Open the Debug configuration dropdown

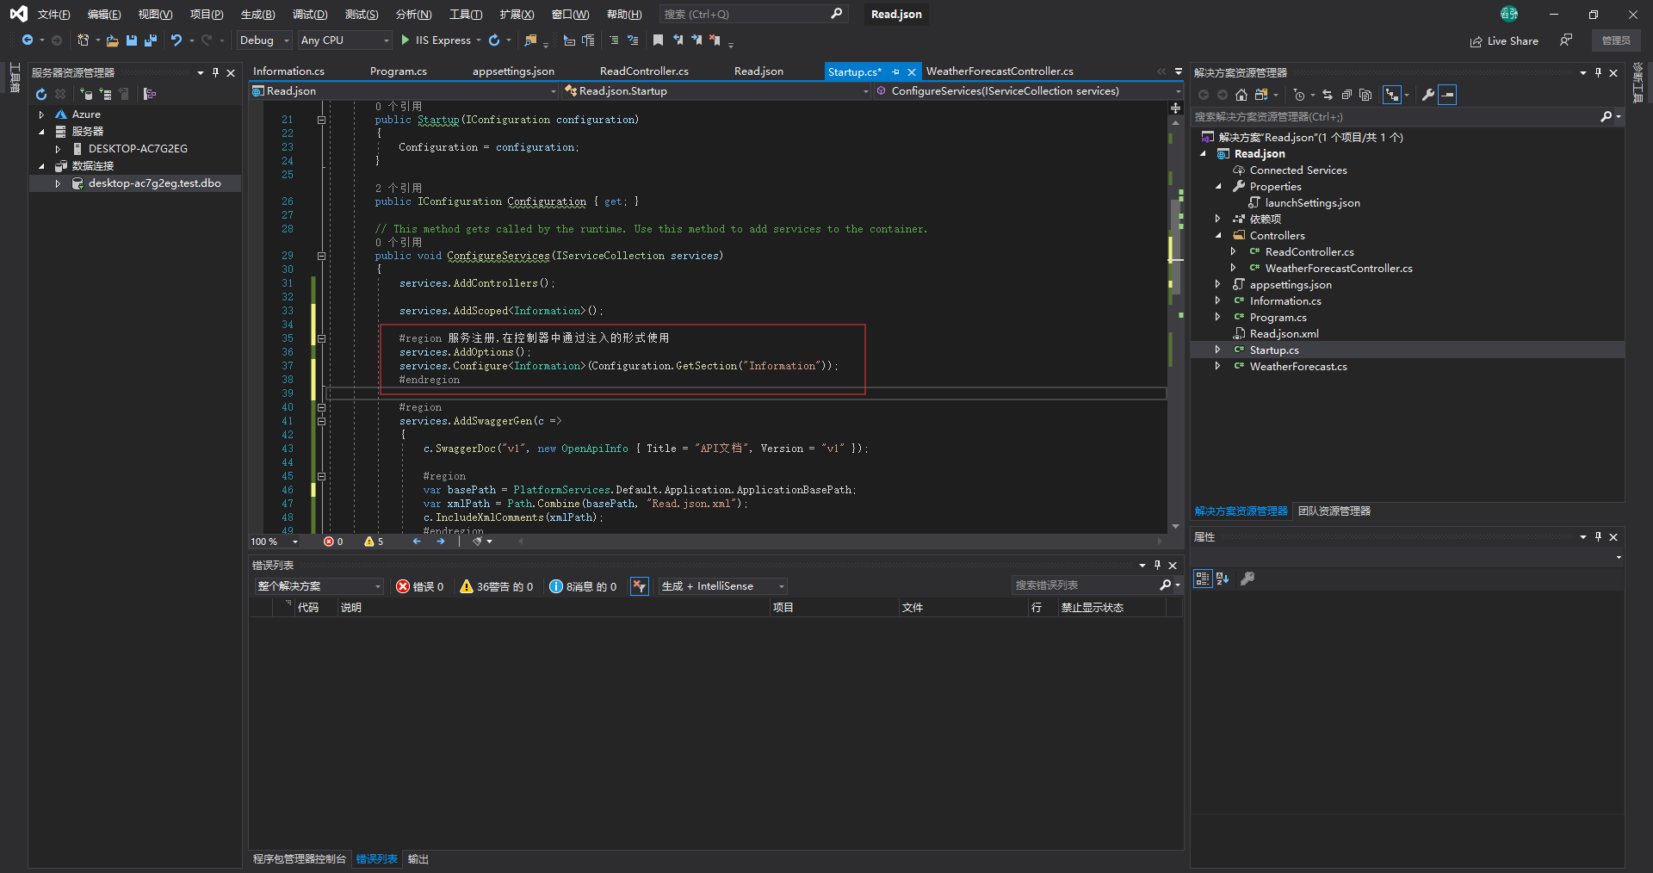264,40
